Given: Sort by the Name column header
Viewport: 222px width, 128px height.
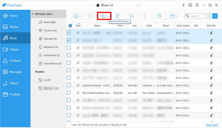Looking at the screenshot, I should click(97, 26).
